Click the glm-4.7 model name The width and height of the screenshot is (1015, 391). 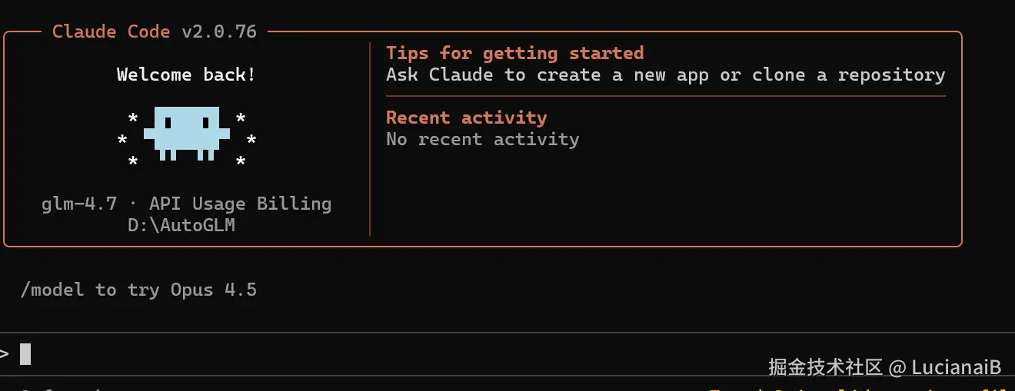click(79, 204)
